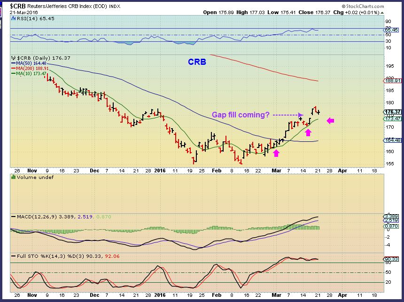404x302 pixels.
Task: Click the -4 level label on the MACD axis
Action: (388, 245)
